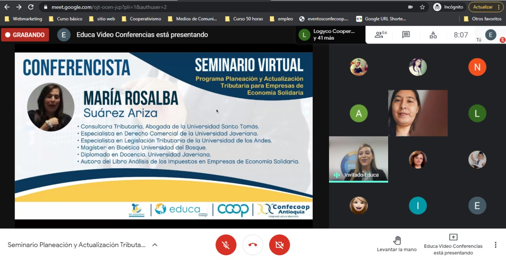Click the meeting clock showing 8:07

461,35
